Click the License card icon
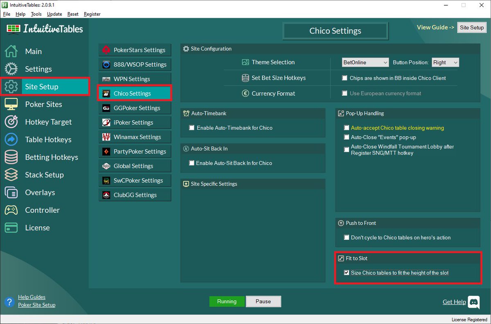 pos(11,227)
